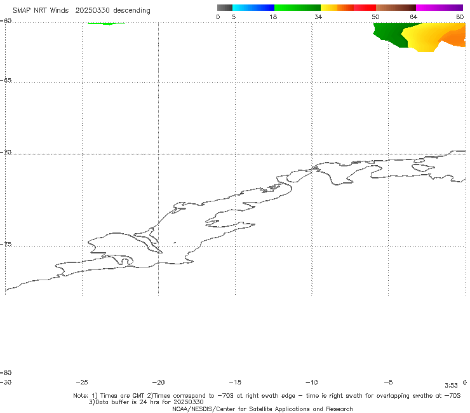Click the date "20250330" in the title
This screenshot has width=470, height=413.
click(x=92, y=10)
